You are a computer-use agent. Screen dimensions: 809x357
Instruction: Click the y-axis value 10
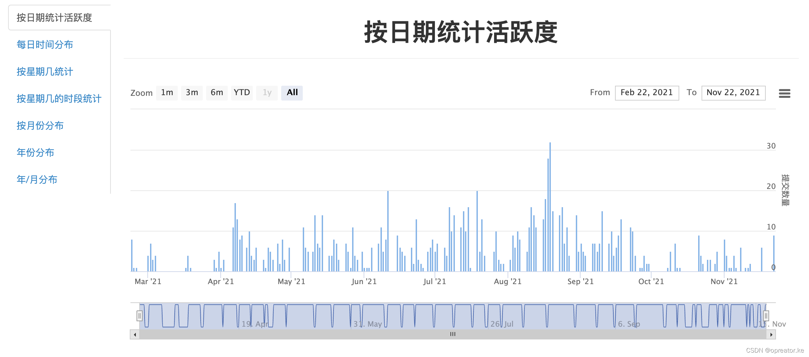coord(771,227)
